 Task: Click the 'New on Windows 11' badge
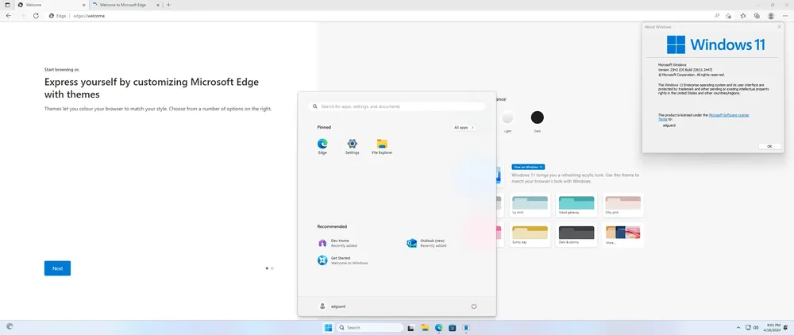pos(528,167)
